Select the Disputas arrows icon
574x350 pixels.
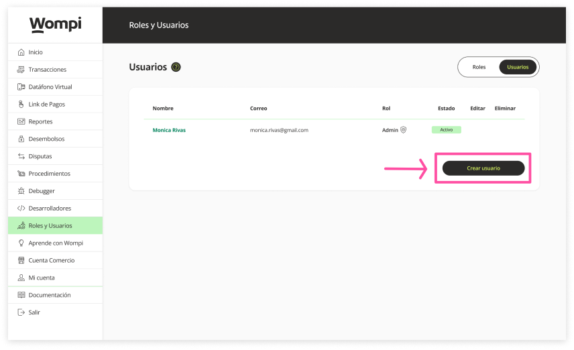21,156
